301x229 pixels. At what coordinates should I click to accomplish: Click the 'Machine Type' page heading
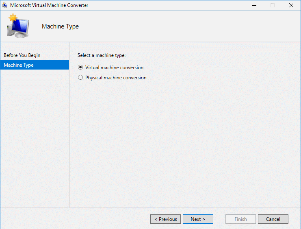click(x=60, y=26)
